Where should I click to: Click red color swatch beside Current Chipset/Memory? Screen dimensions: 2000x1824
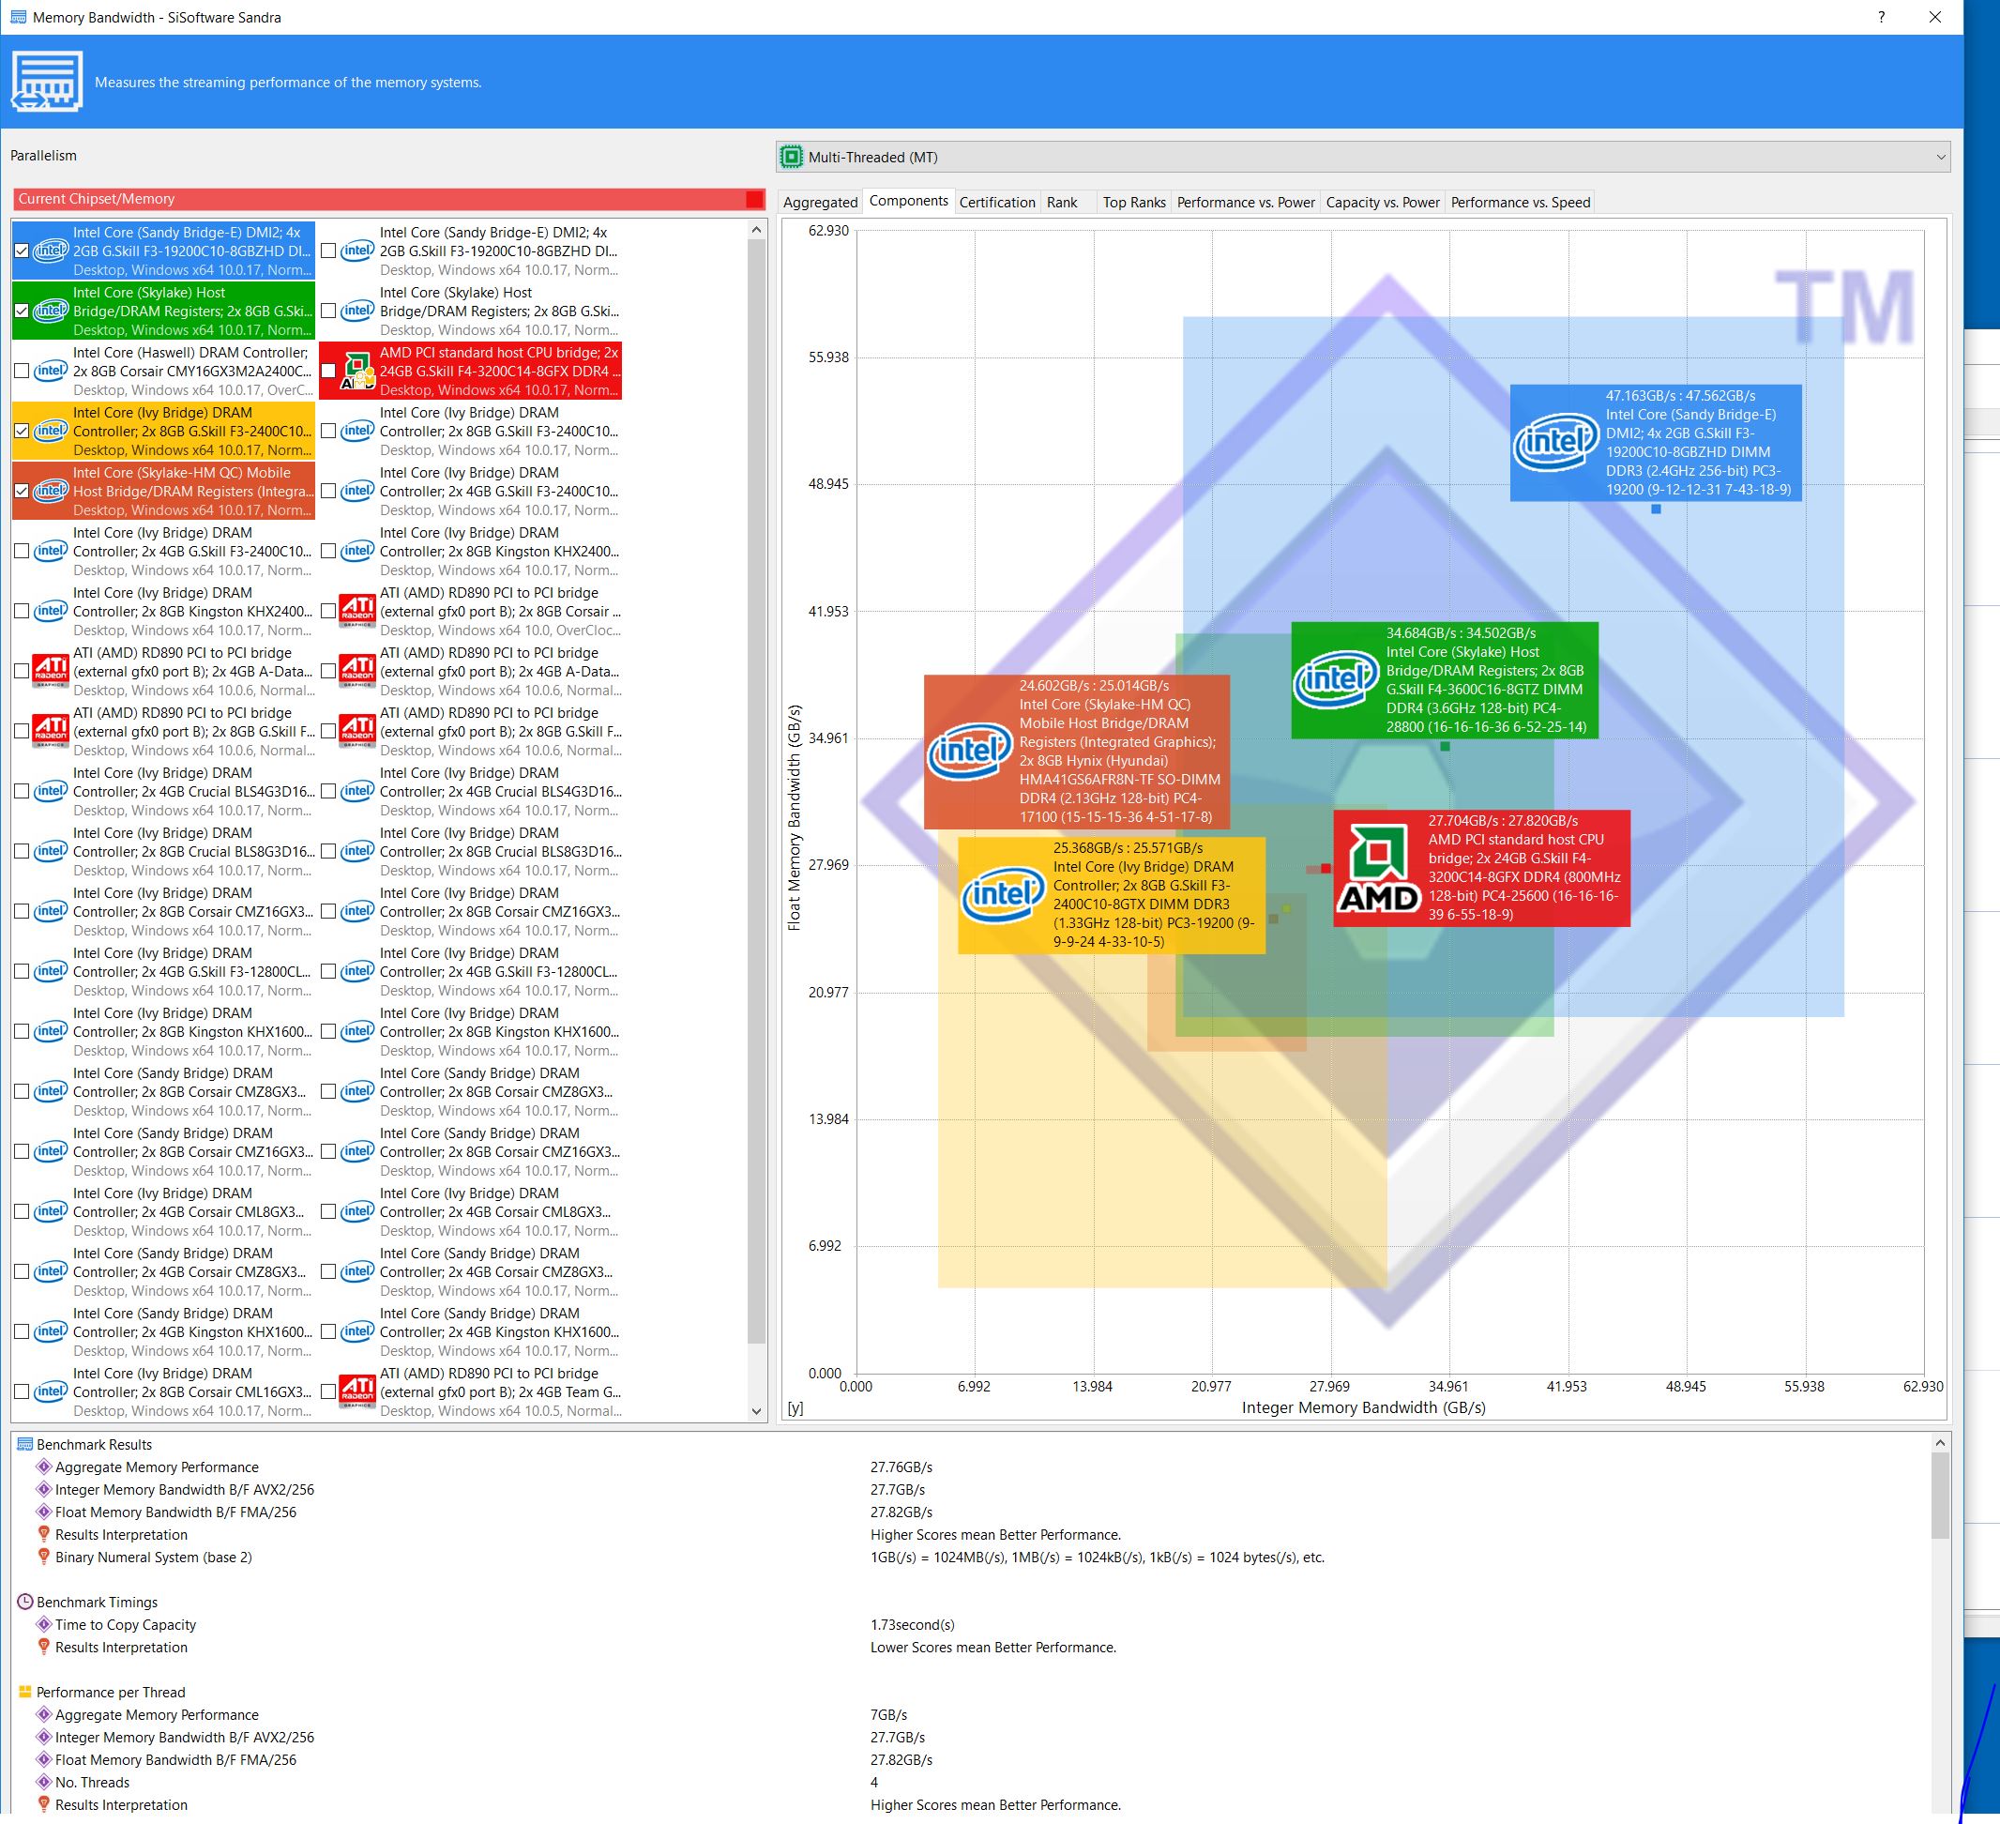755,200
